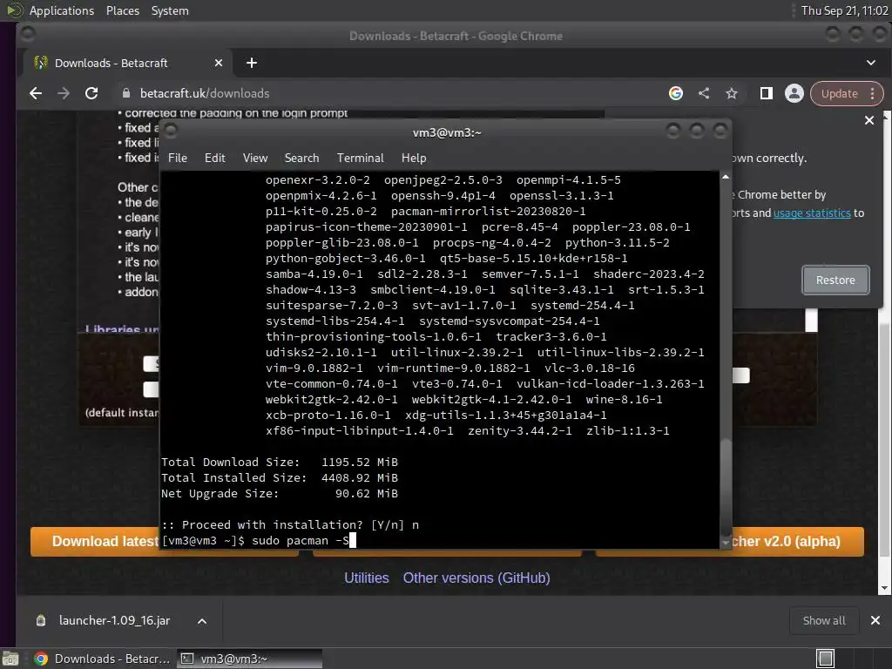Viewport: 892px width, 669px height.
Task: Click the clock Thu Sep 21, 11:02
Action: point(844,10)
